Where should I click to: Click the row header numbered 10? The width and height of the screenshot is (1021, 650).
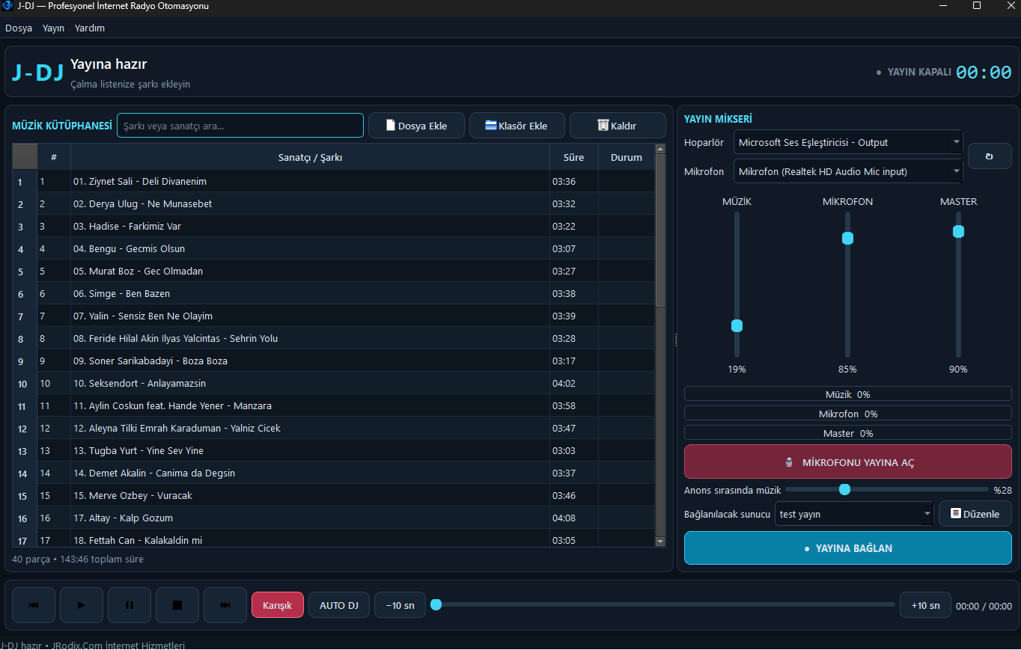click(x=25, y=384)
